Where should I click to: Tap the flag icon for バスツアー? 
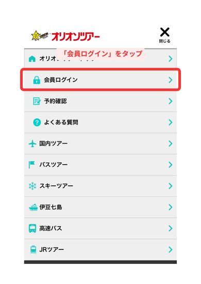pos(32,165)
